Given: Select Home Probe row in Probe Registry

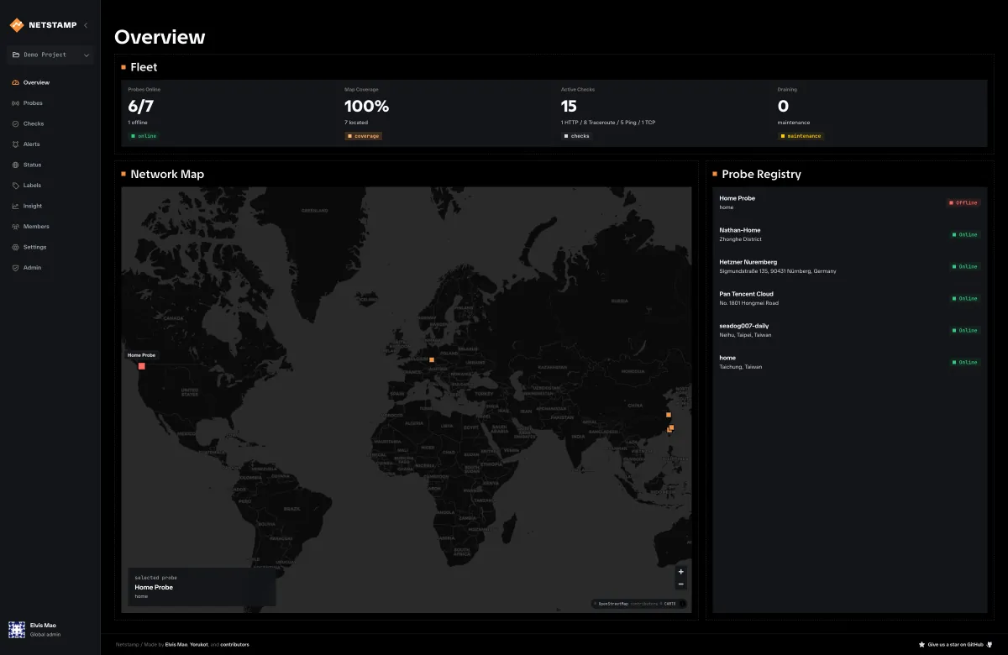Looking at the screenshot, I should point(849,202).
